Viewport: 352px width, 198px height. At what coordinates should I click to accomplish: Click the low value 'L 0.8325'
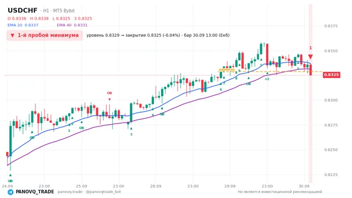point(61,18)
